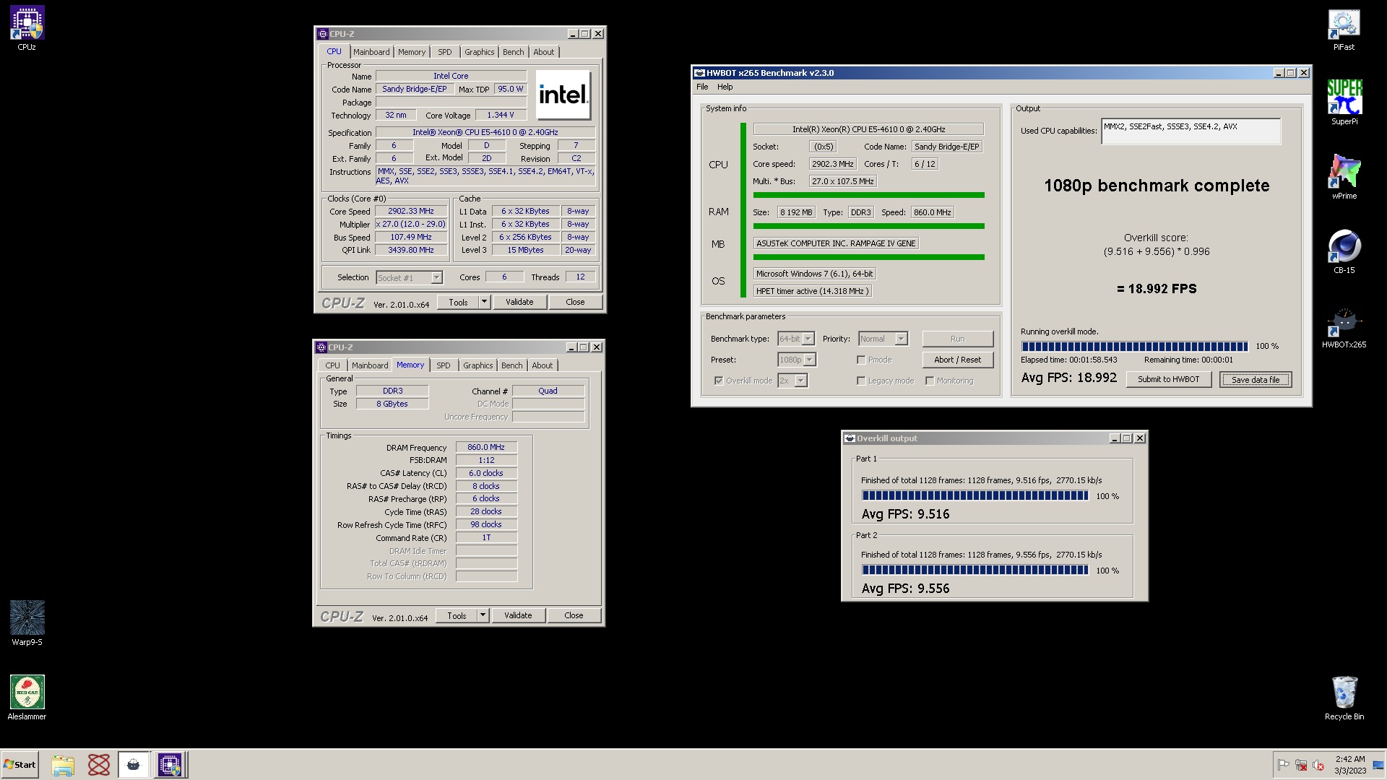This screenshot has height=780, width=1387.
Task: Toggle the Overkill mode checkbox
Action: (719, 381)
